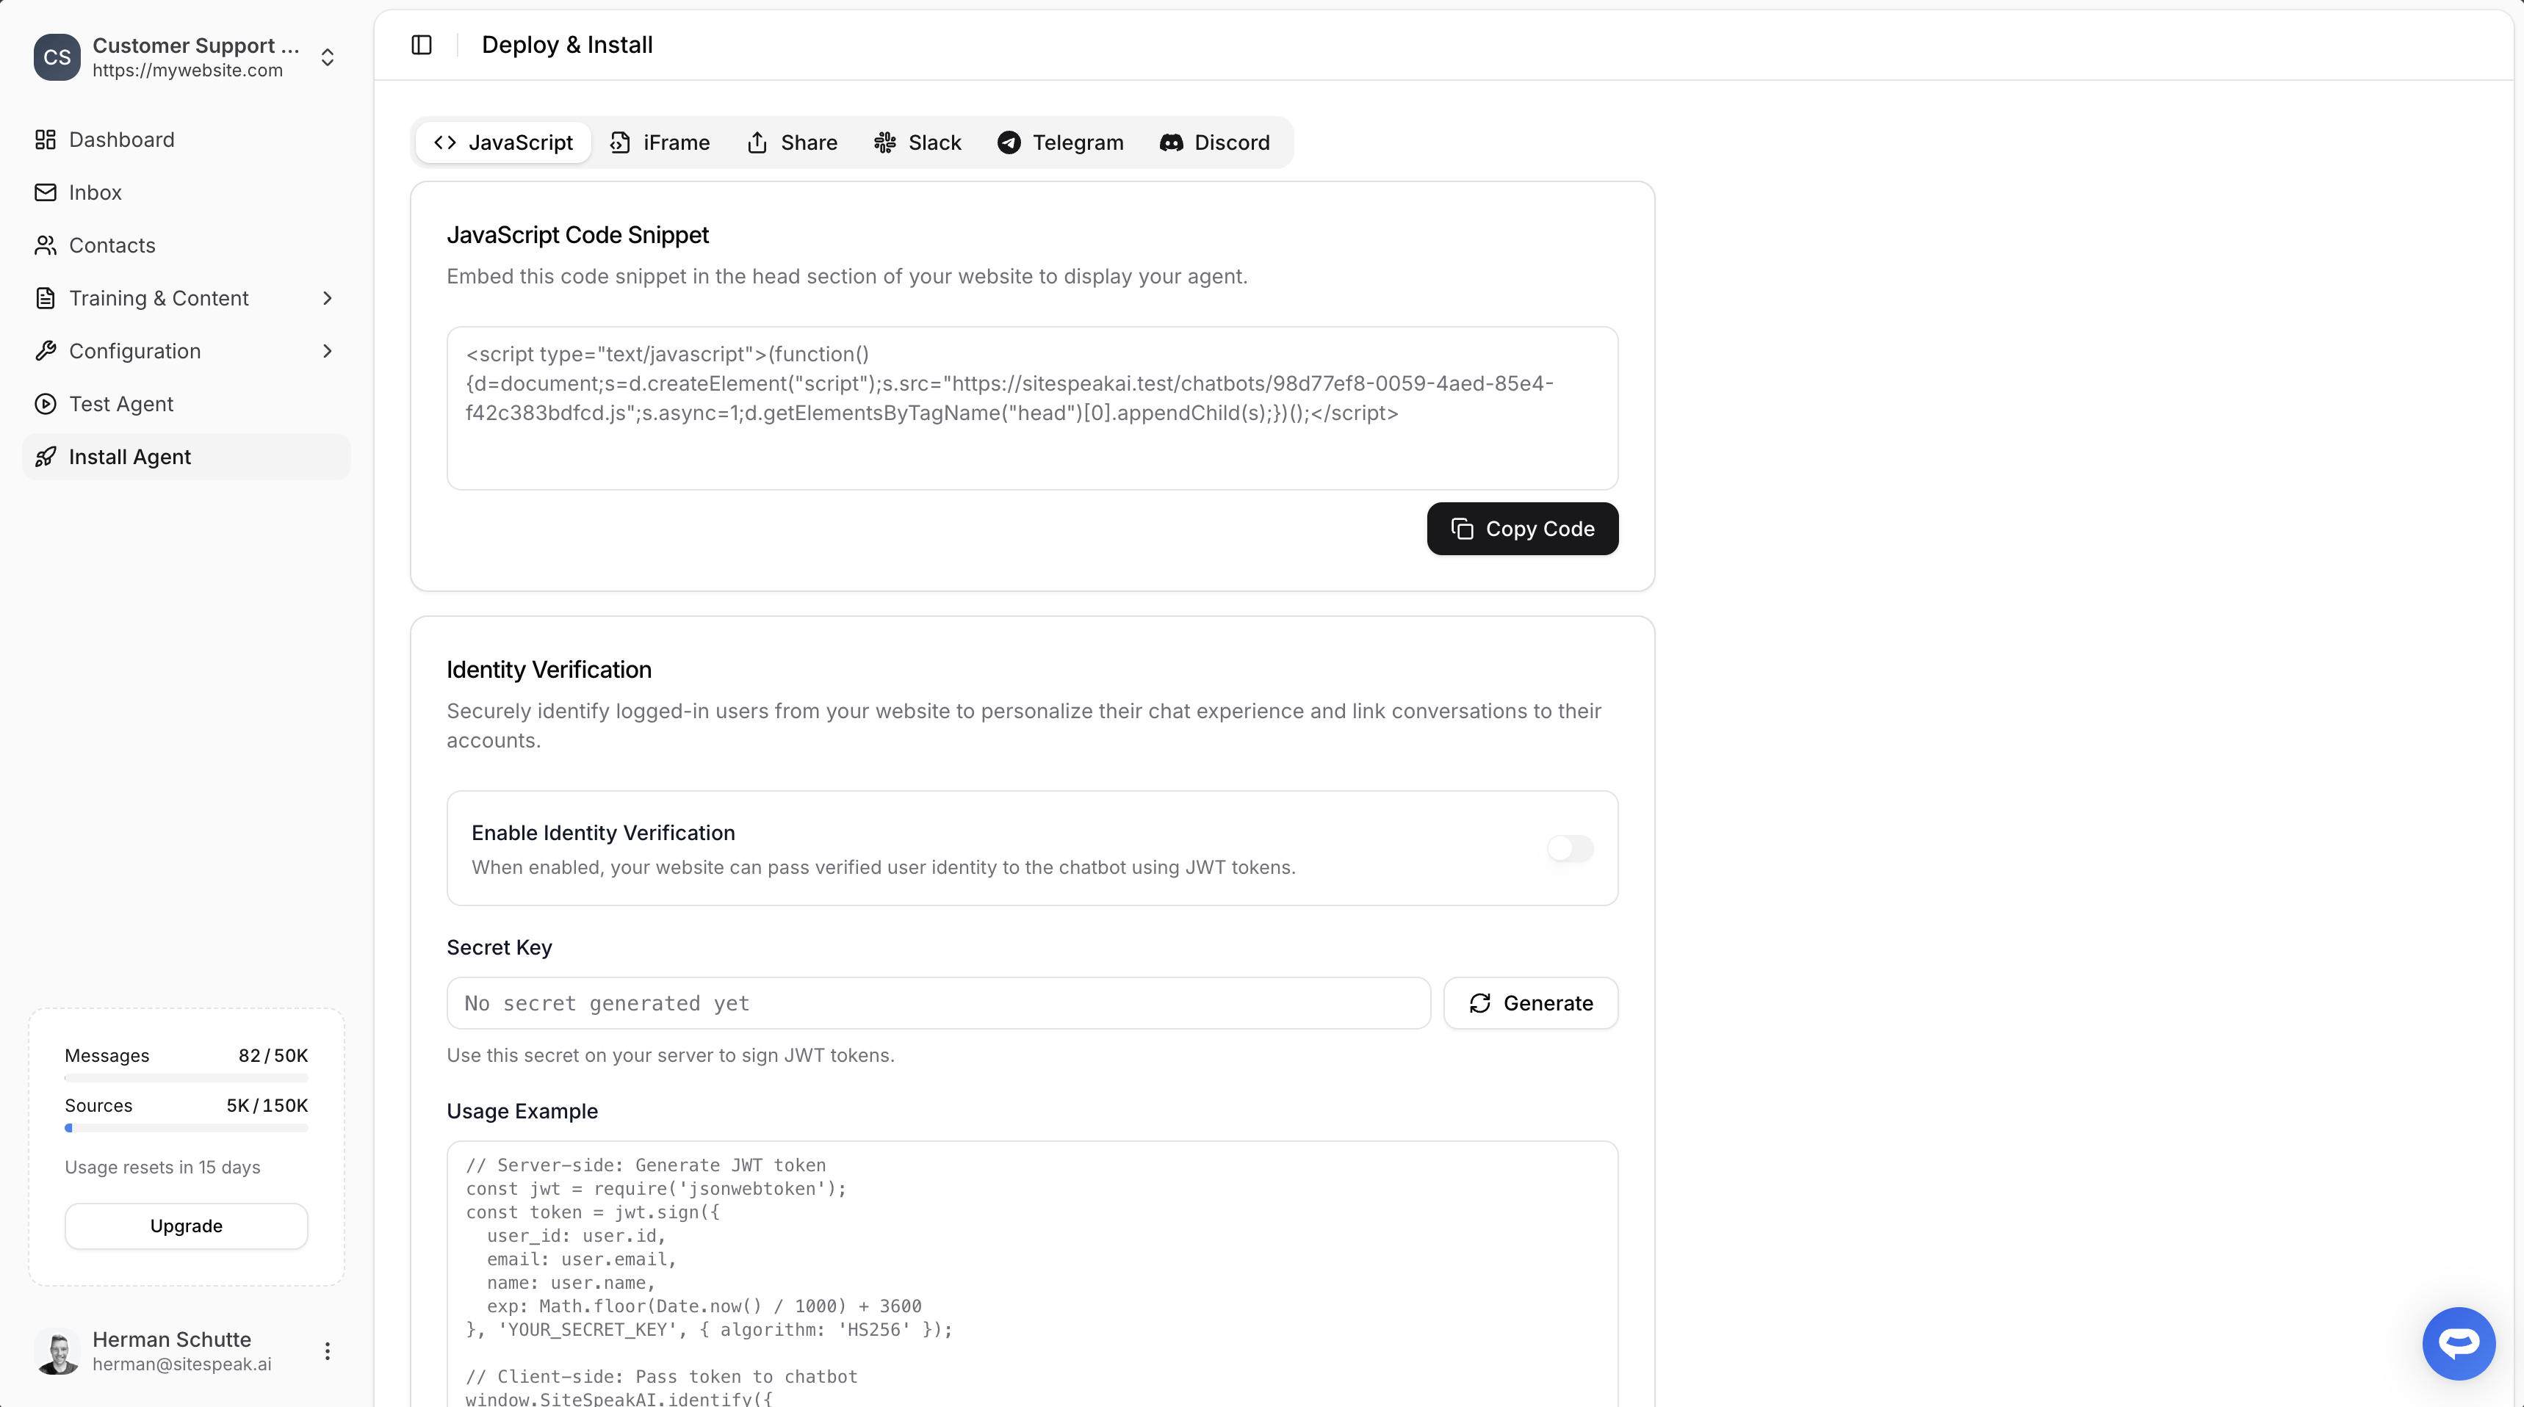The image size is (2524, 1407).
Task: Open the Slack integration
Action: pyautogui.click(x=916, y=142)
